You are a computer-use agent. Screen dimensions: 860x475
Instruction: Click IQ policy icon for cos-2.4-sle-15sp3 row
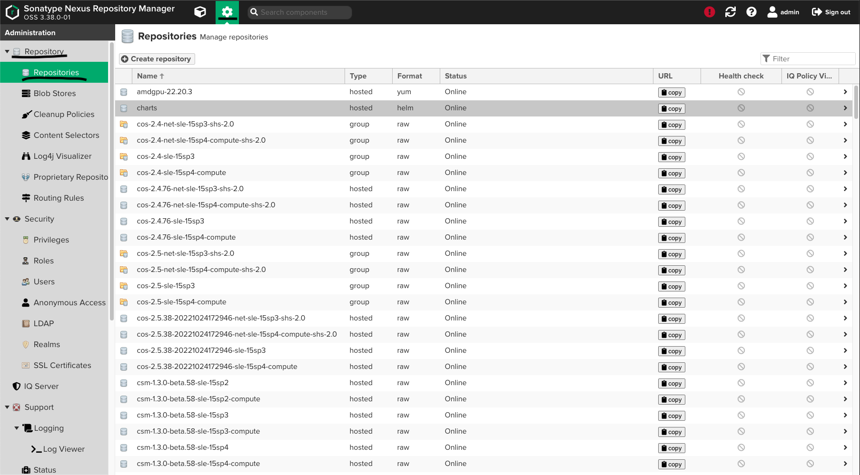[x=810, y=156]
